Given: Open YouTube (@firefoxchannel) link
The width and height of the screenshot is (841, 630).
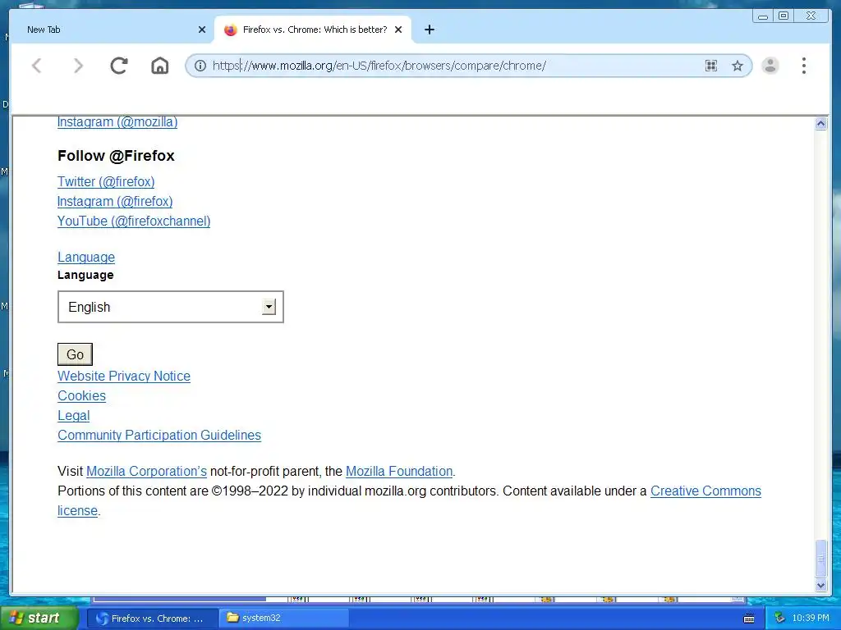Looking at the screenshot, I should tap(134, 221).
